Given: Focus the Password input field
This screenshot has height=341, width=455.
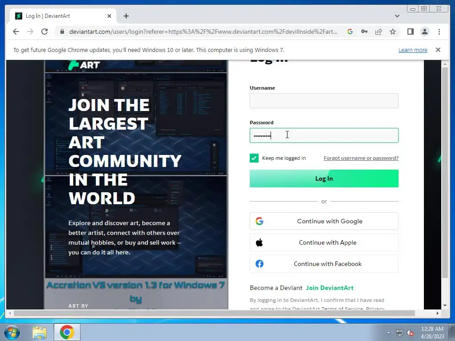Looking at the screenshot, I should (324, 135).
